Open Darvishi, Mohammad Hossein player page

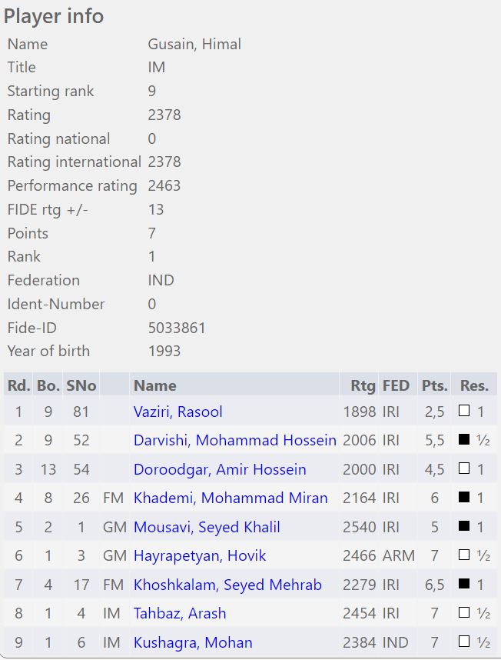tap(234, 441)
